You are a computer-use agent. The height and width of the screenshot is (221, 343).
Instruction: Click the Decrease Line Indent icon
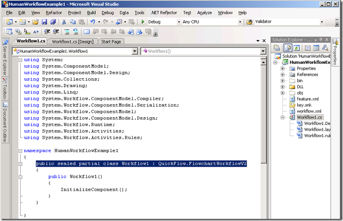pos(47,32)
